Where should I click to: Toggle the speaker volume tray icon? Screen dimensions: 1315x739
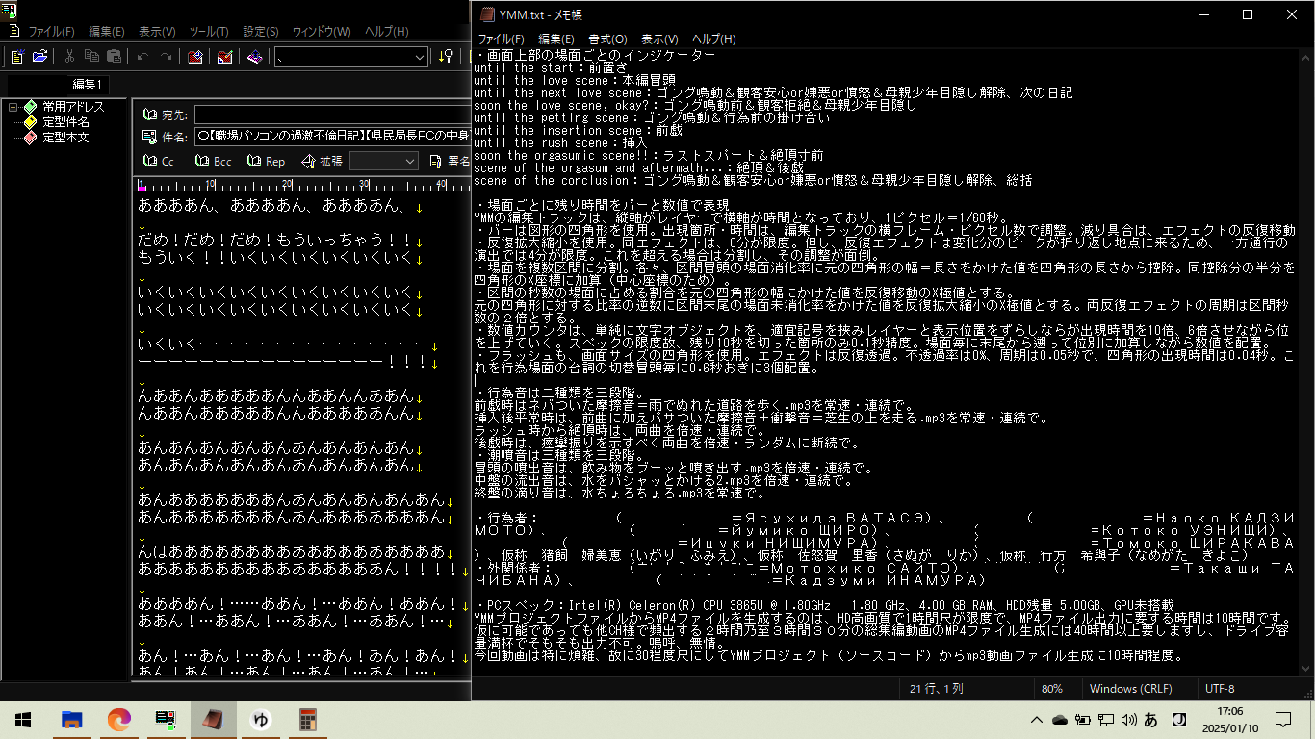pos(1127,720)
